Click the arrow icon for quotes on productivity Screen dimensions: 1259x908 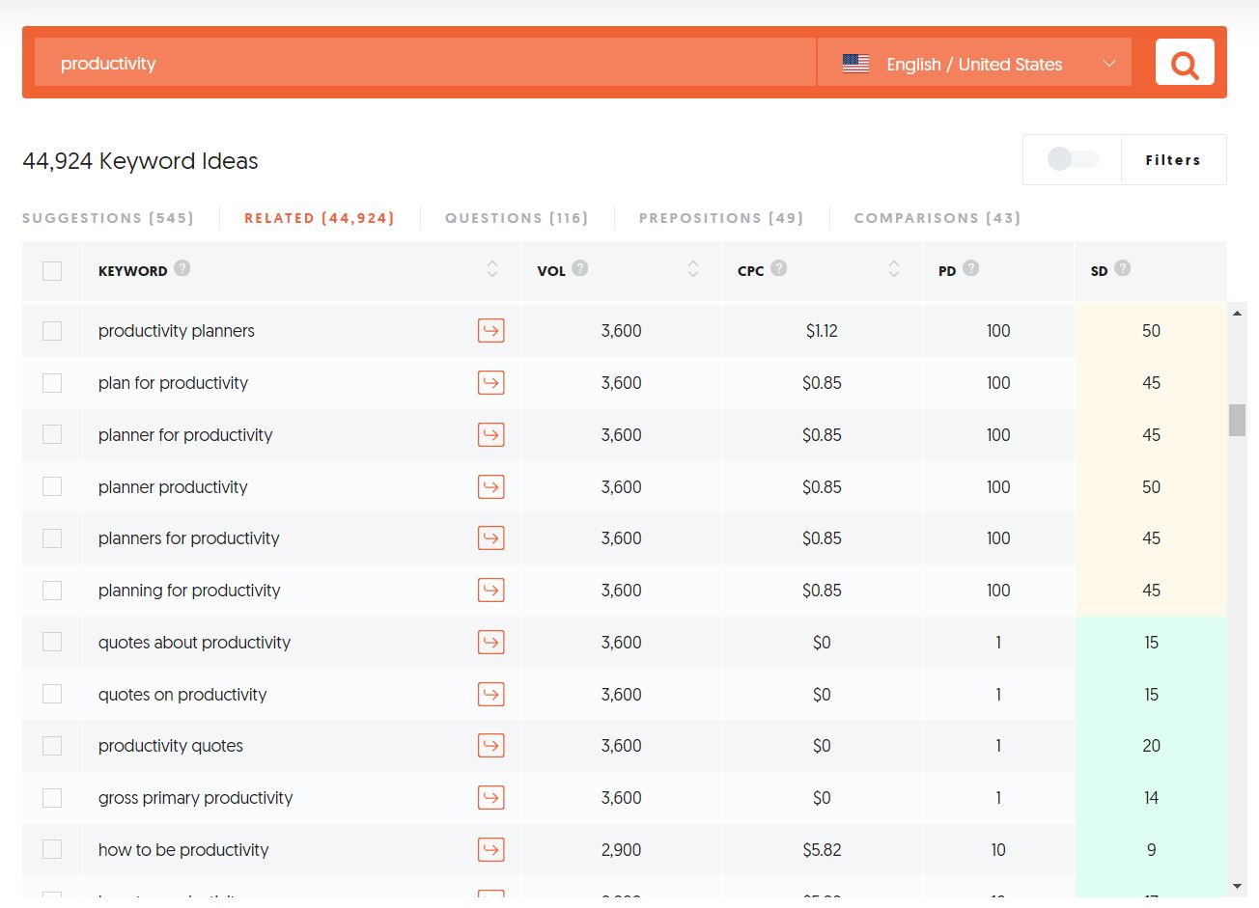tap(491, 694)
